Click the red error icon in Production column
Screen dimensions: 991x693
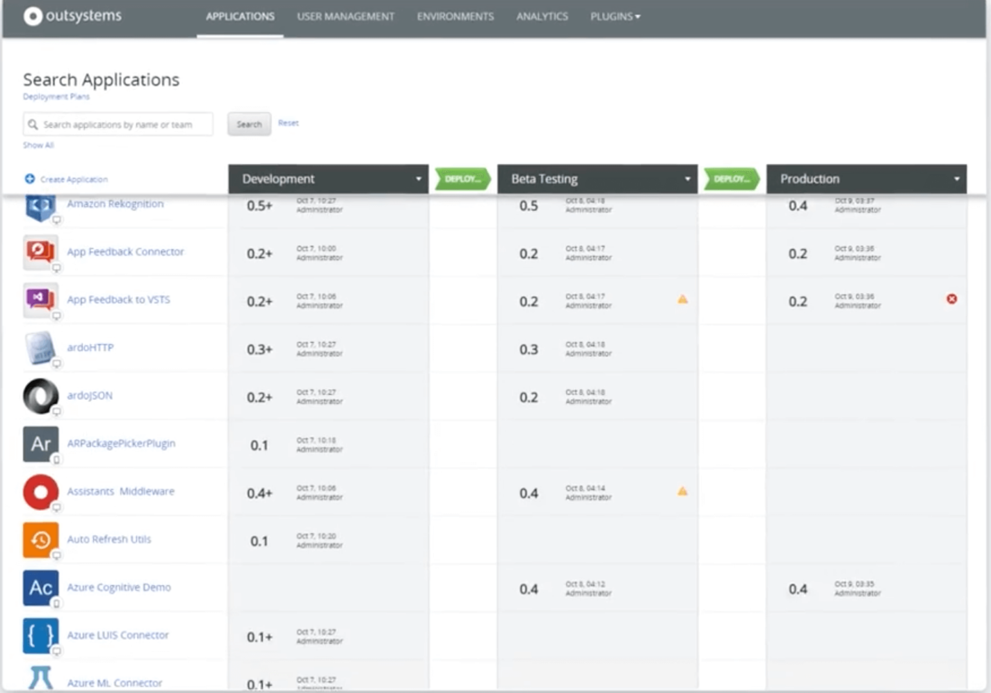click(951, 299)
